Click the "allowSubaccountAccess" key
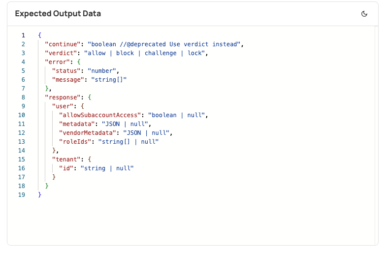 tap(99, 115)
